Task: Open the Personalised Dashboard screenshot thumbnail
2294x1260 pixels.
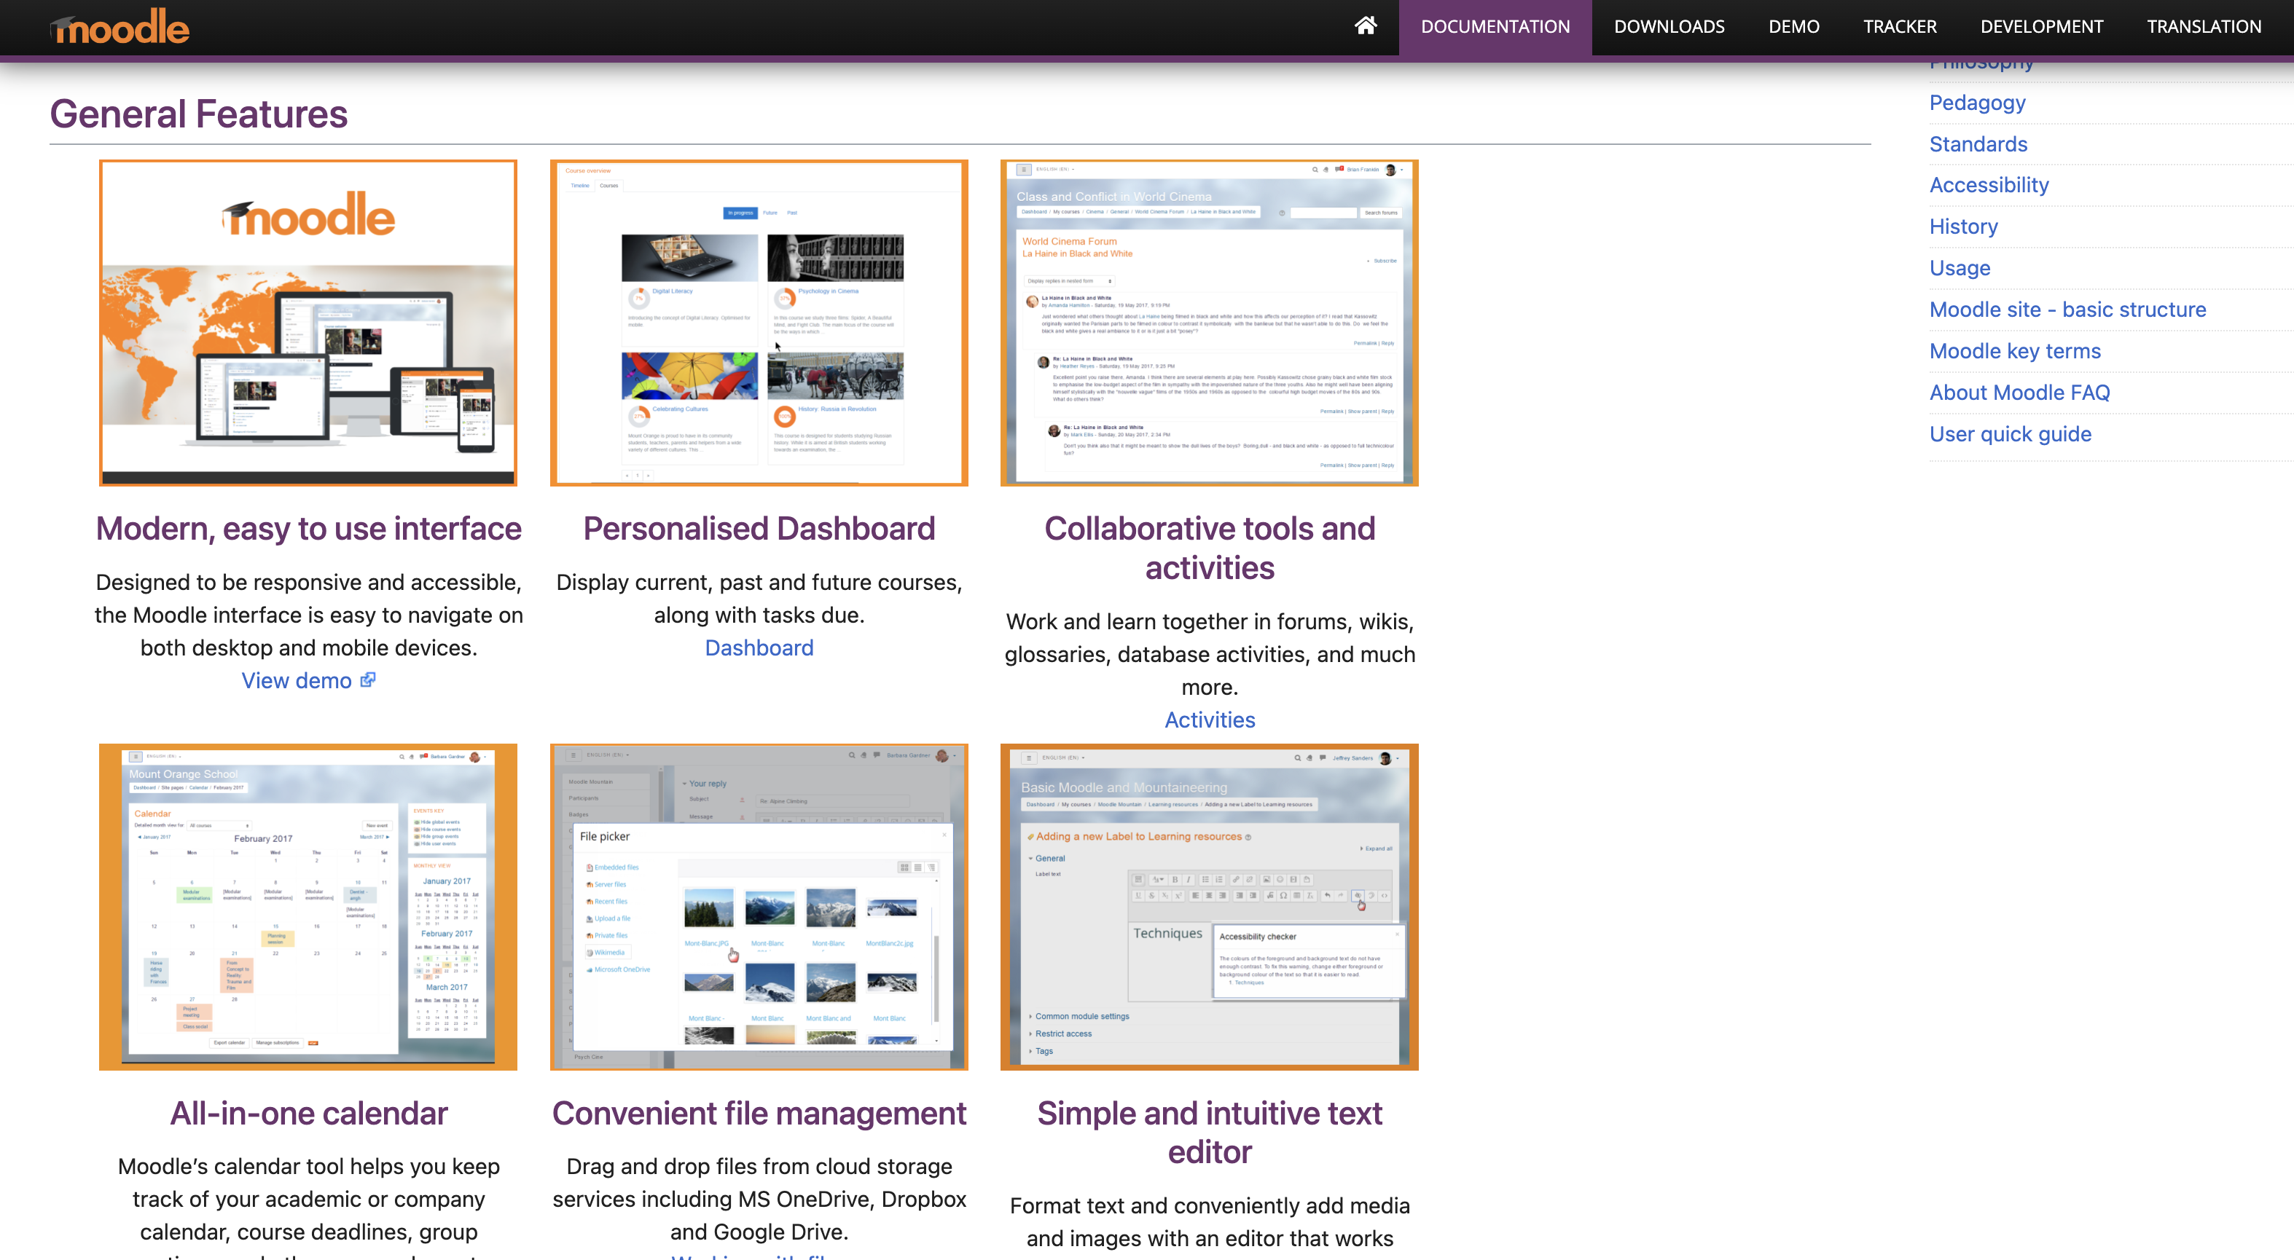Action: click(759, 323)
